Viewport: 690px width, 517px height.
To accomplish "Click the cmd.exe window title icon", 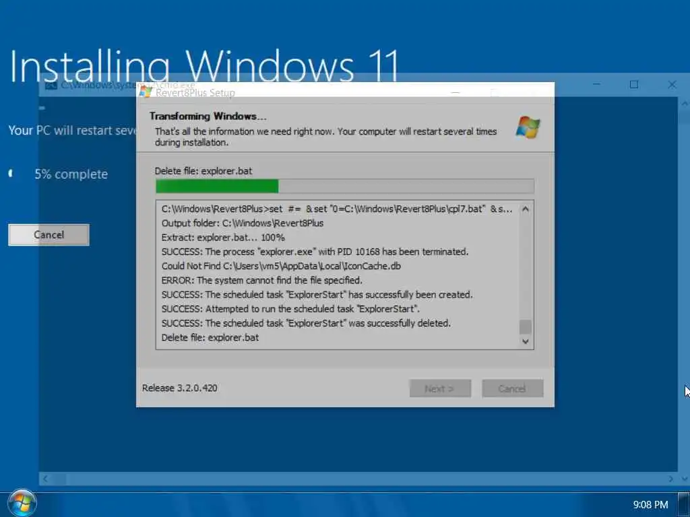I will coord(51,85).
